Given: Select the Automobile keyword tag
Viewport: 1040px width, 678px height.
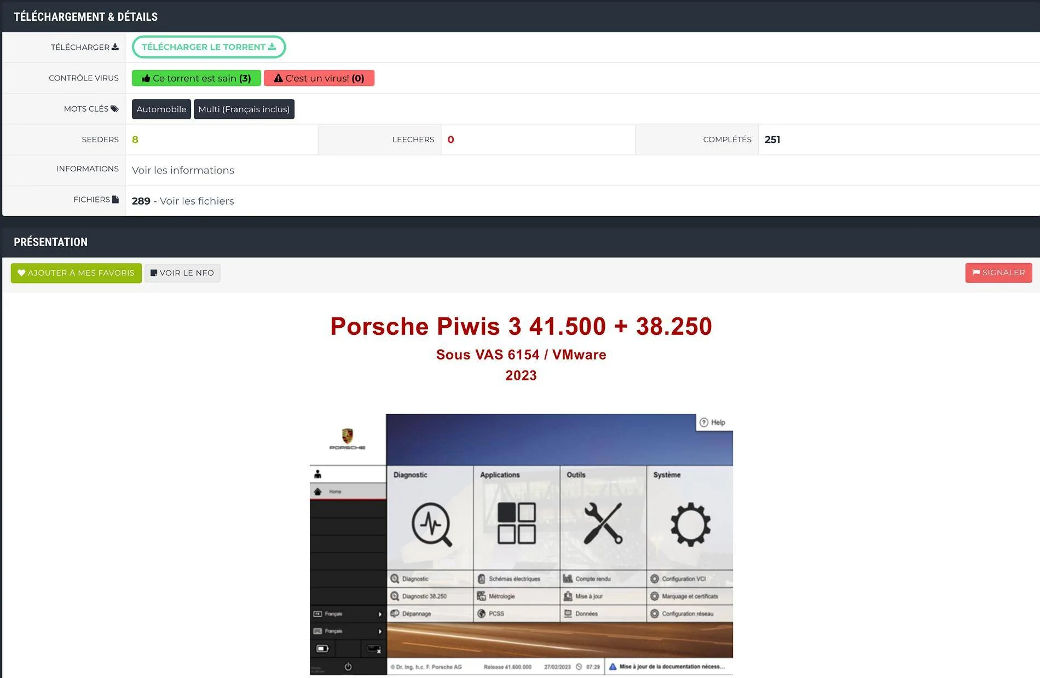Looking at the screenshot, I should (x=161, y=109).
